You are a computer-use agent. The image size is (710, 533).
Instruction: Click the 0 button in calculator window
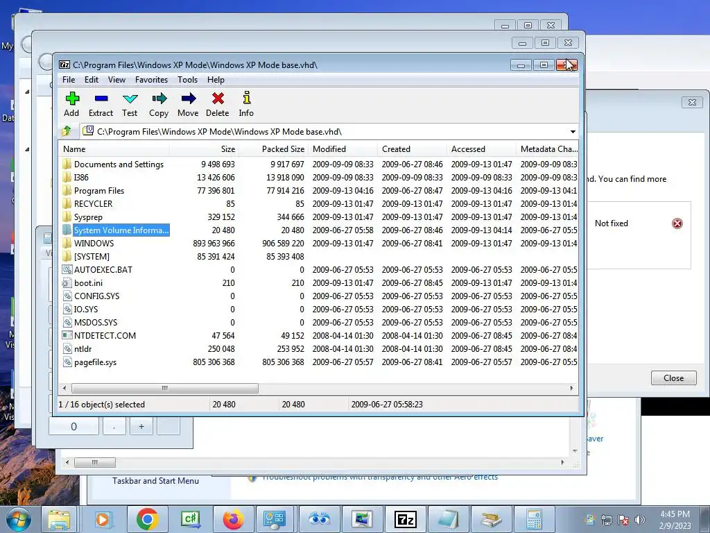[73, 427]
